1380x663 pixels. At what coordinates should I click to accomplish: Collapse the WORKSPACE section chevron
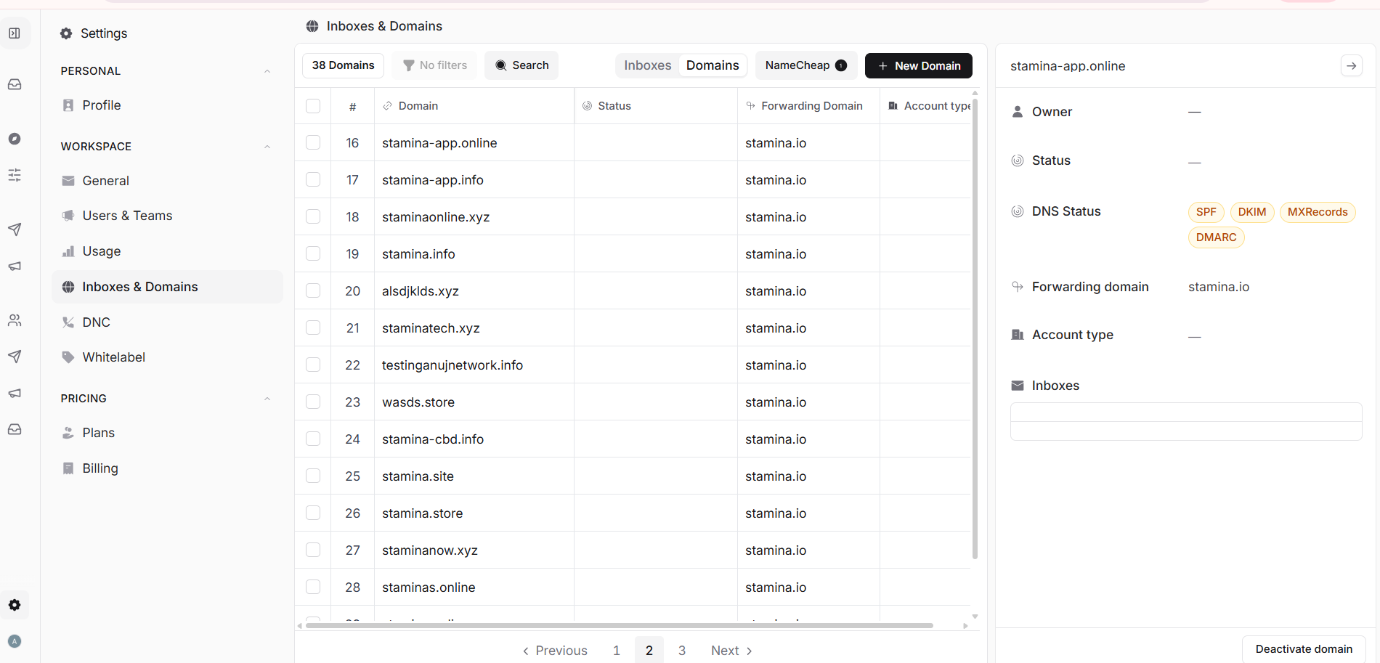[x=267, y=147]
